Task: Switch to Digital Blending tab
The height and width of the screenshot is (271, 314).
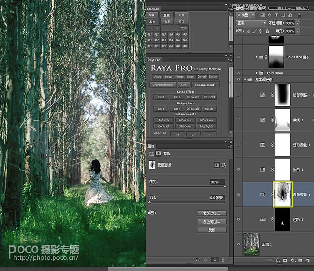Action: point(163,84)
